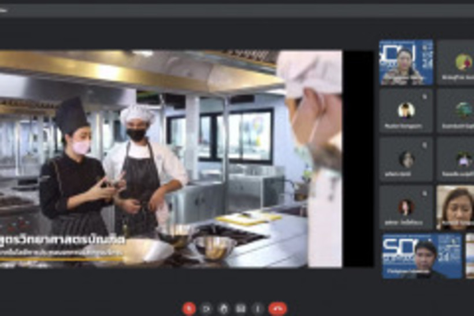Click the red hang-up button
This screenshot has height=316, width=474.
(277, 308)
